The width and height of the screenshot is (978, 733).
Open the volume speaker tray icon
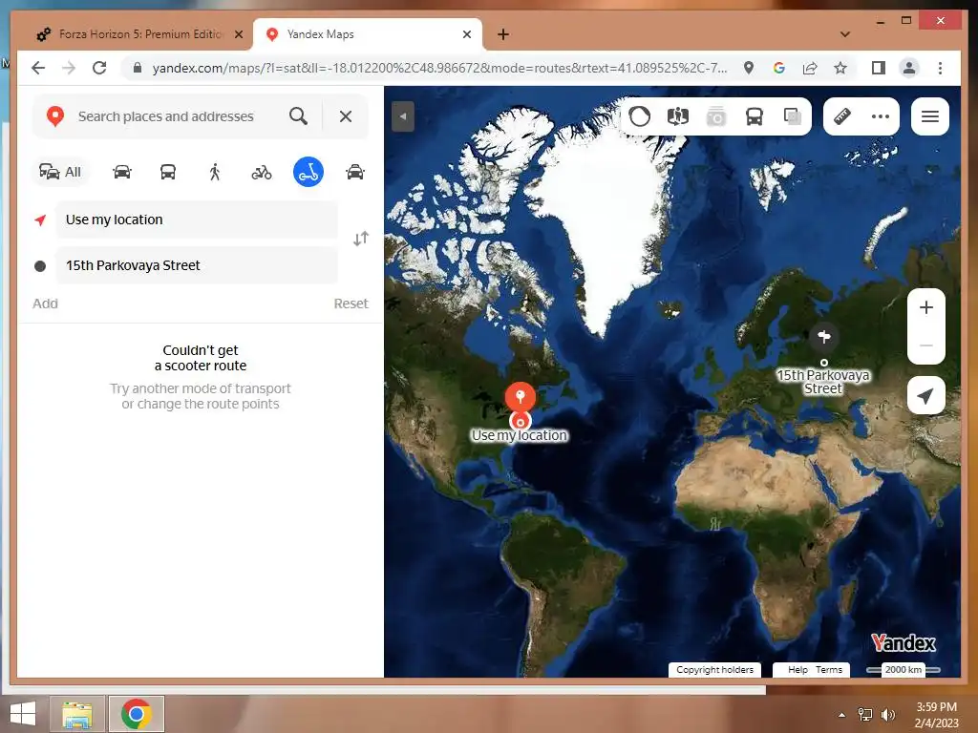point(887,715)
